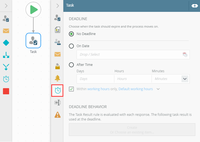Select the red End step in the toolbox
Image resolution: width=200 pixels, height=142 pixels.
click(6, 91)
